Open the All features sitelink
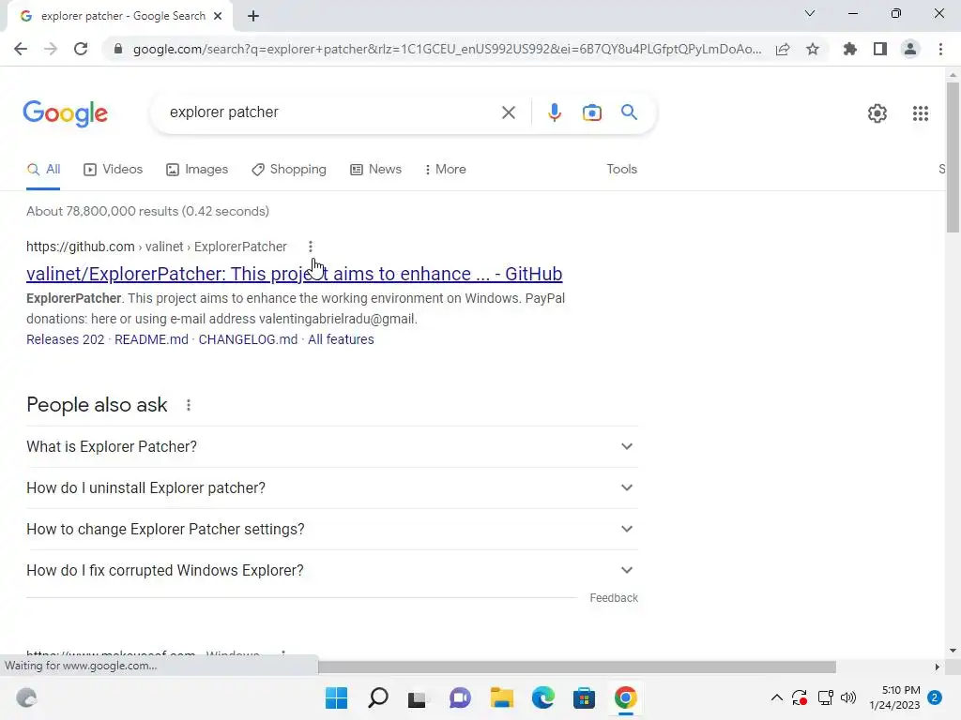The width and height of the screenshot is (961, 720). click(x=341, y=339)
